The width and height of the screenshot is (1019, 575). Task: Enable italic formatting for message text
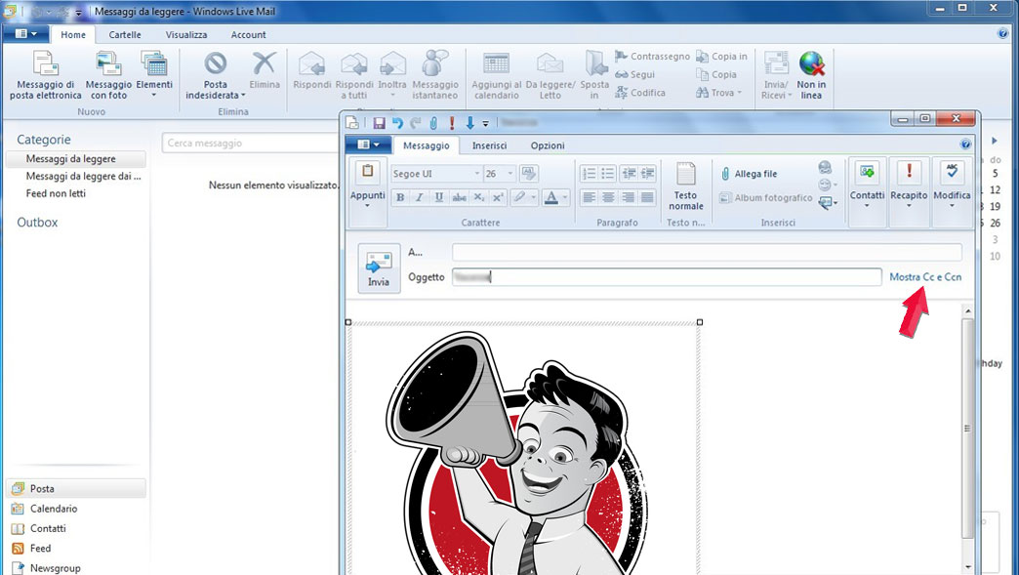tap(419, 197)
